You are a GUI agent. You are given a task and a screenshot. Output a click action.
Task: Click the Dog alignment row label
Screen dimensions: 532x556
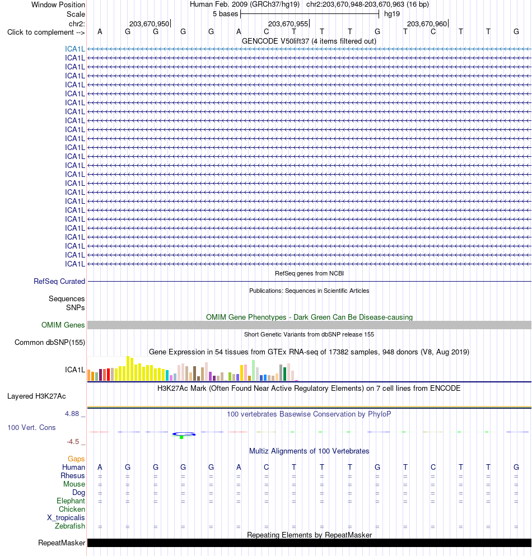tap(79, 493)
